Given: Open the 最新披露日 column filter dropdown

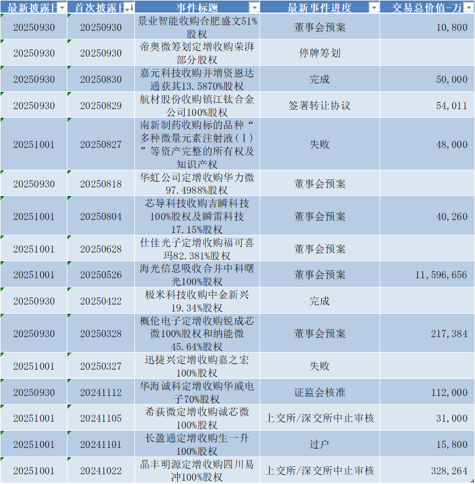Looking at the screenshot, I should (x=62, y=7).
